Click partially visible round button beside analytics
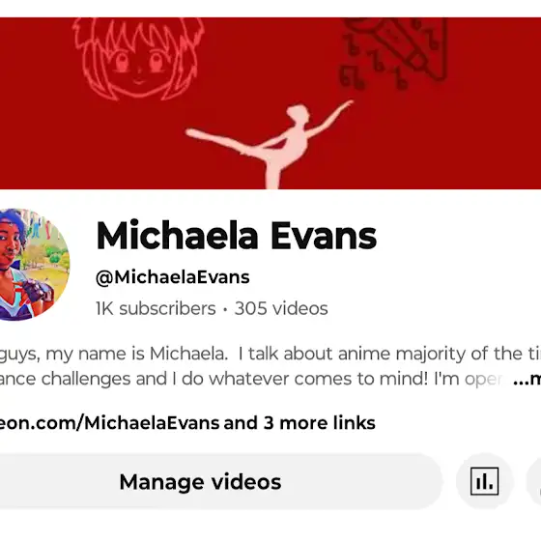541x541 pixels. (x=533, y=481)
